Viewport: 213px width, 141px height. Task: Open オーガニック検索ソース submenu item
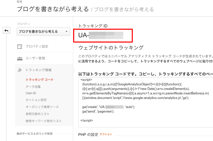pyautogui.click(x=42, y=107)
